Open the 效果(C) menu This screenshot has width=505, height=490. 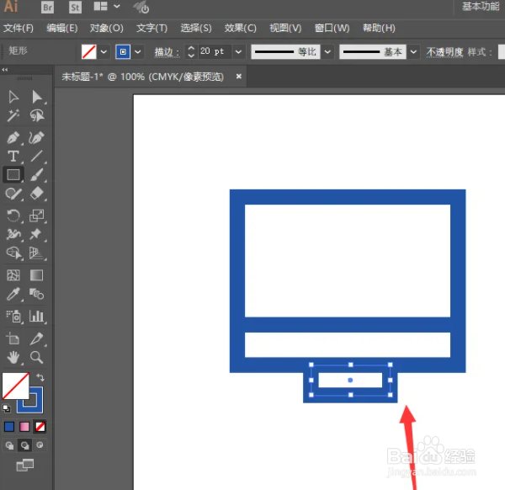pyautogui.click(x=240, y=28)
